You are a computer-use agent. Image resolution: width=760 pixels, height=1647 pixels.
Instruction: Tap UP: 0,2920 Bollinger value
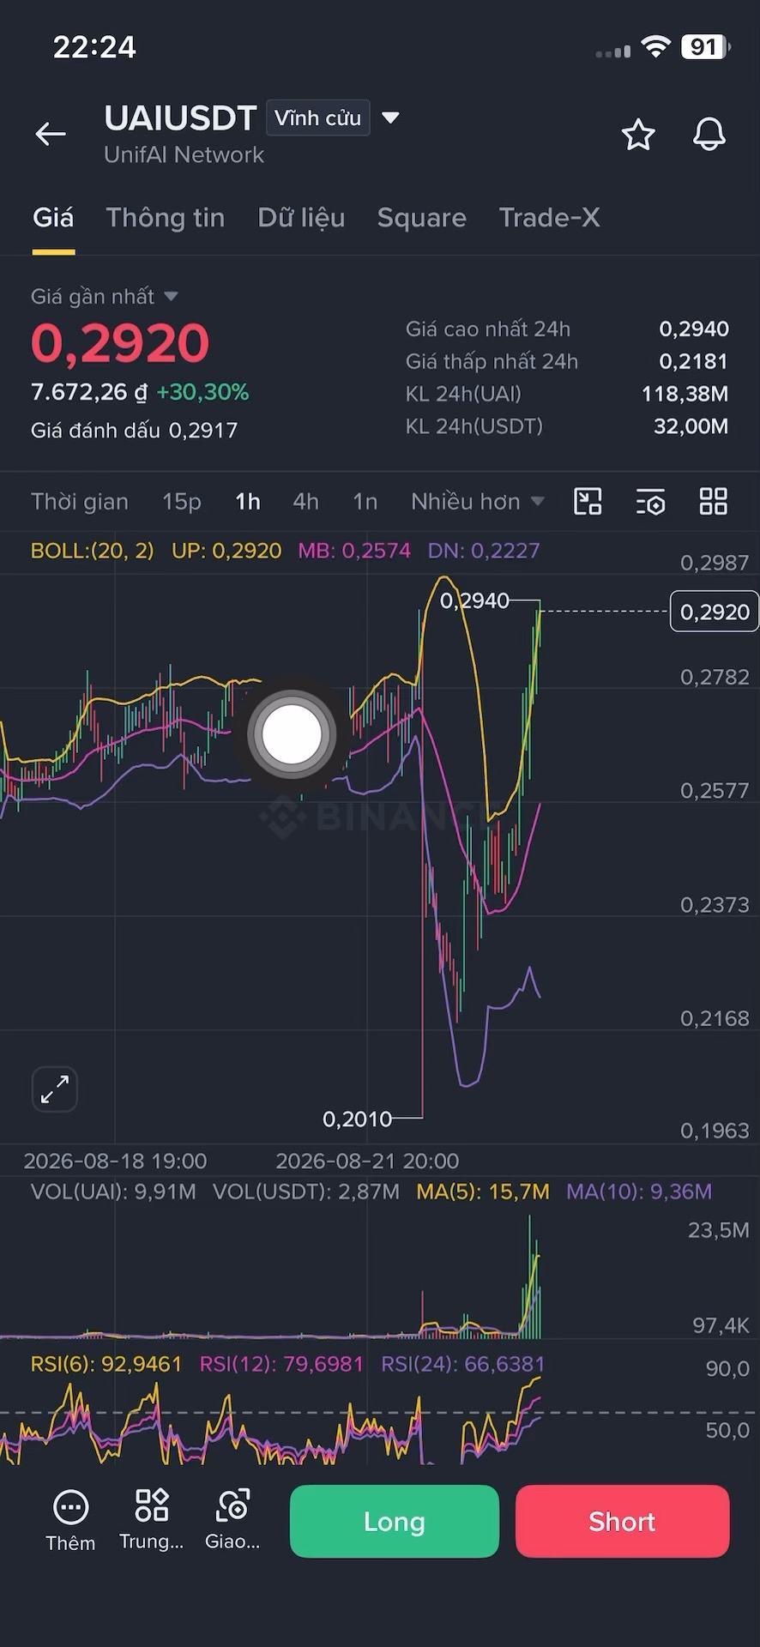coord(226,551)
